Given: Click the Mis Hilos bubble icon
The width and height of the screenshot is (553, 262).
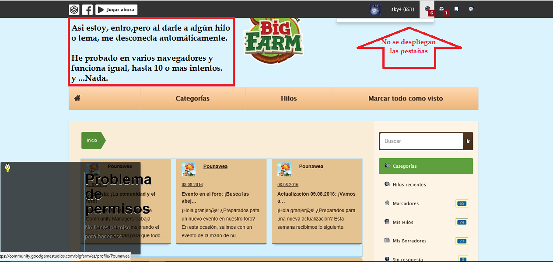Looking at the screenshot, I should [387, 221].
